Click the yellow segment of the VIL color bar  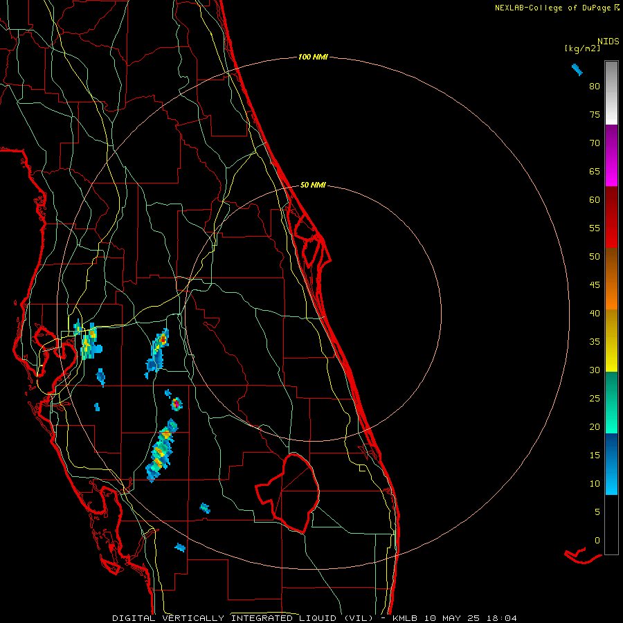pyautogui.click(x=611, y=341)
